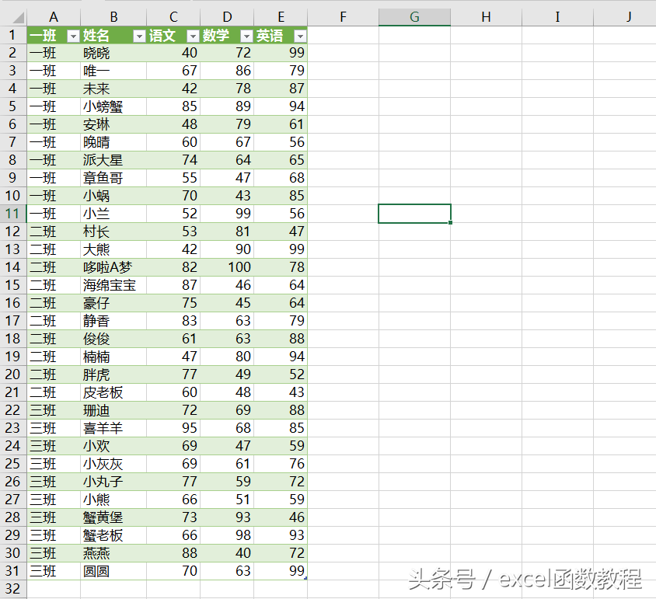656x599 pixels.
Task: Click the cell containing 小欢
Action: (113, 446)
